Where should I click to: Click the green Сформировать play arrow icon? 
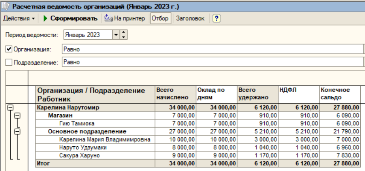point(45,18)
